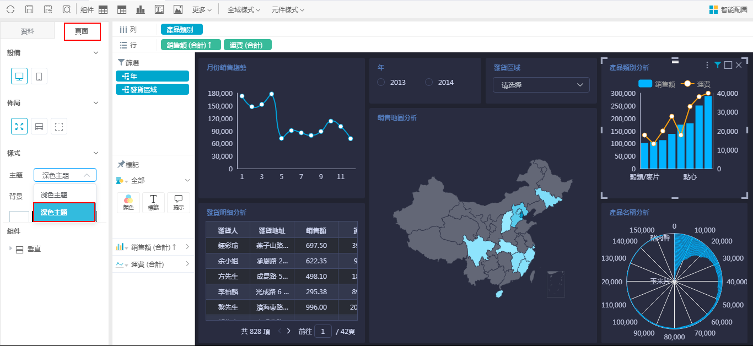Open the 提示 tooltip mark card
753x346 pixels.
point(178,202)
